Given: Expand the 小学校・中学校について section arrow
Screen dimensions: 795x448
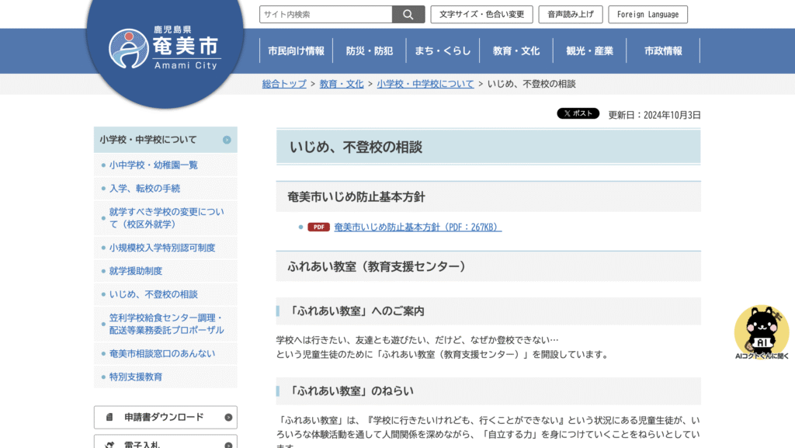Looking at the screenshot, I should (227, 140).
